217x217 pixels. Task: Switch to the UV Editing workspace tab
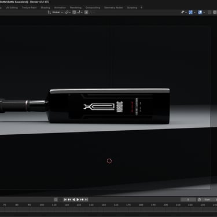coord(12,8)
